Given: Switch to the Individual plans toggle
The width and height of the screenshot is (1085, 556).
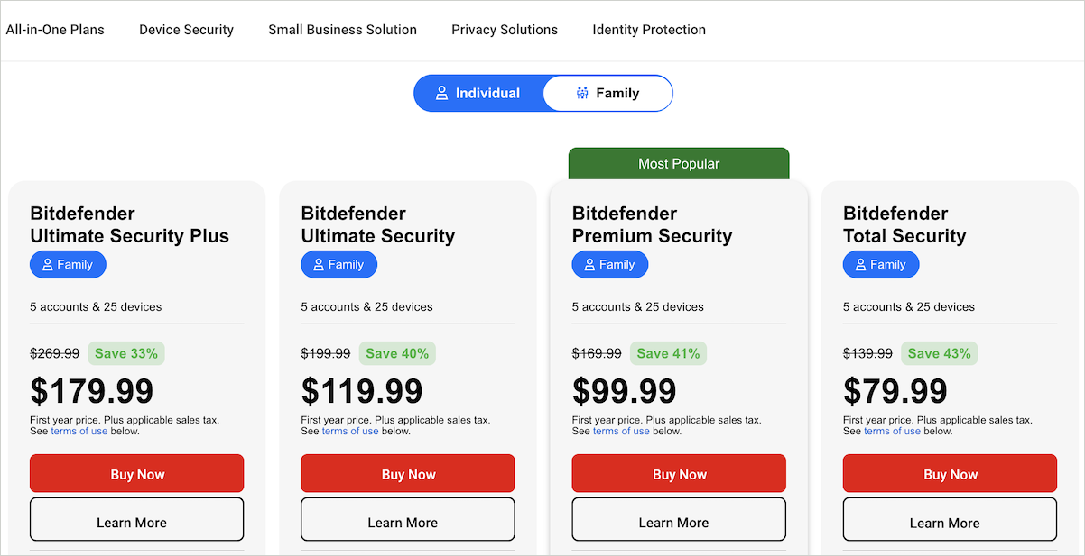Looking at the screenshot, I should tap(478, 93).
